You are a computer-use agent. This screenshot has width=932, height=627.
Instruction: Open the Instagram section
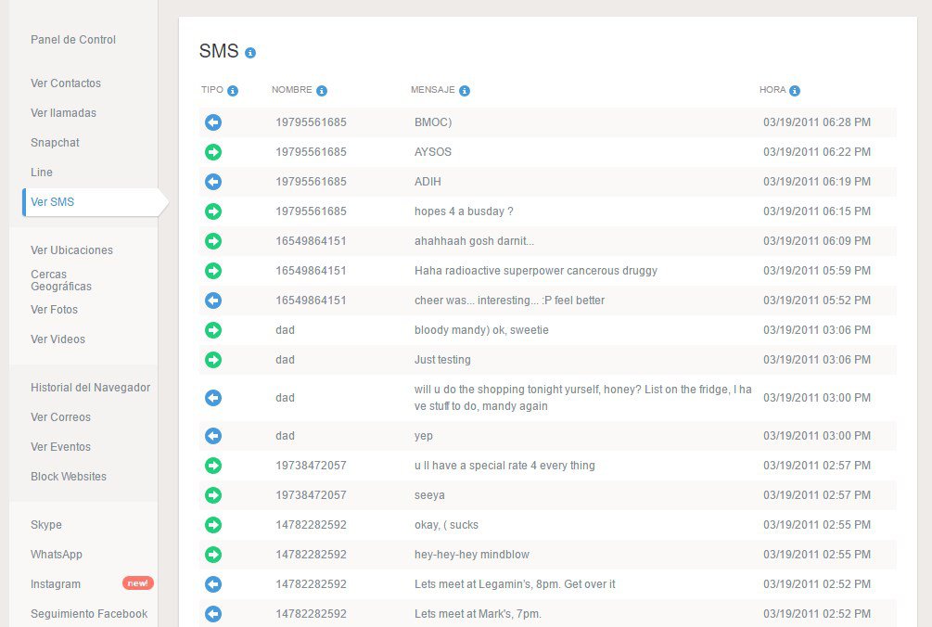(x=56, y=584)
